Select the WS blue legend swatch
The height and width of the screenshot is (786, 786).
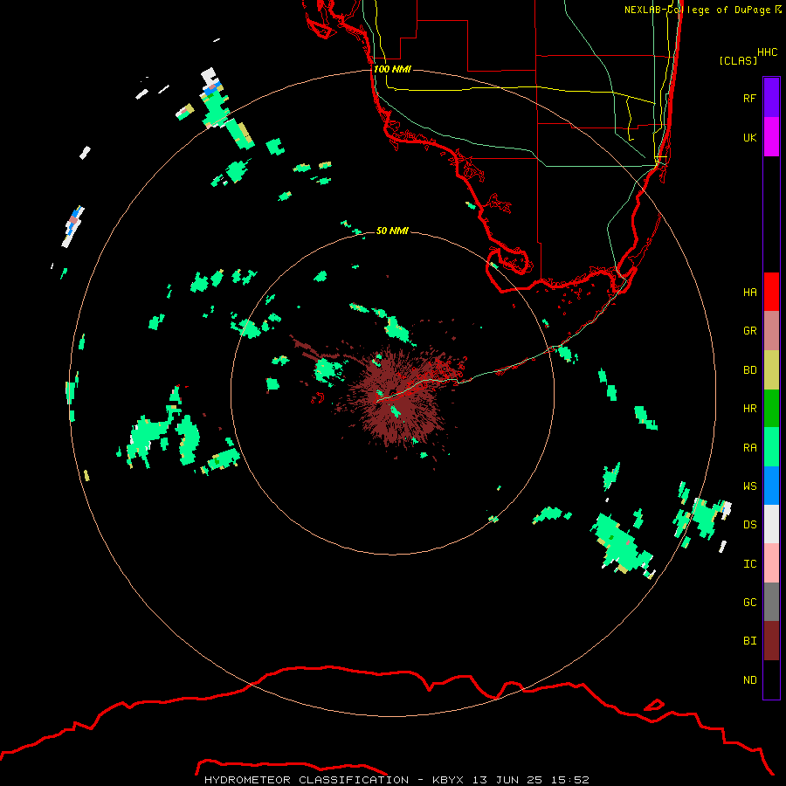pyautogui.click(x=771, y=486)
